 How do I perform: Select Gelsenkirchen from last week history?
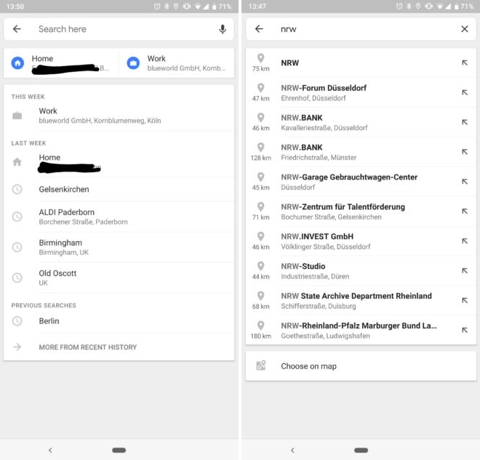coord(119,190)
